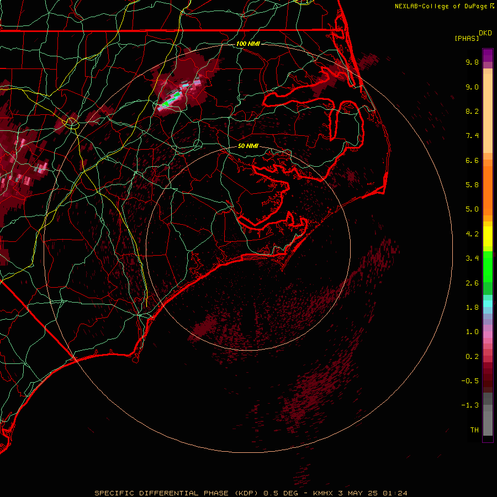Click the DKD label above the color scale
Screen dimensions: 497x497
point(485,33)
